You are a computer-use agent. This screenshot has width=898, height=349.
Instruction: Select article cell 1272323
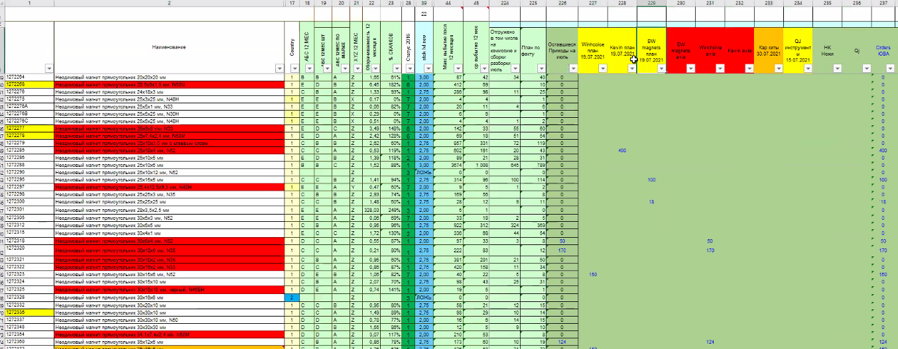click(x=30, y=274)
